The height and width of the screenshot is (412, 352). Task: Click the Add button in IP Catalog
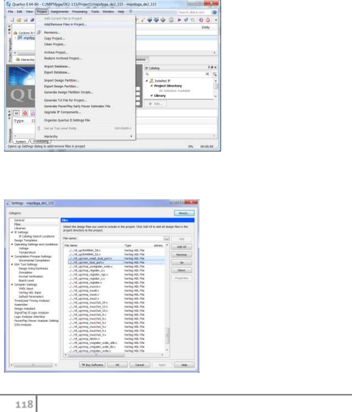(155, 104)
